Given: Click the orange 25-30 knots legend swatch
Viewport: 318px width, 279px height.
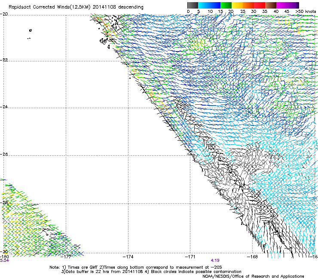Looking at the screenshot, I should tap(248, 5).
